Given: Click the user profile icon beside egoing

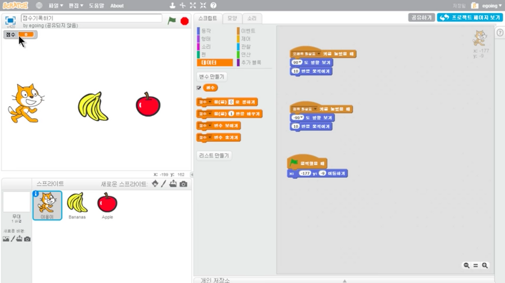Looking at the screenshot, I should [475, 6].
